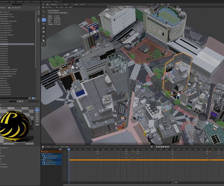Collapse the DefaultScene channel in timeline
Screen dimensions: 224x186
click(42, 154)
